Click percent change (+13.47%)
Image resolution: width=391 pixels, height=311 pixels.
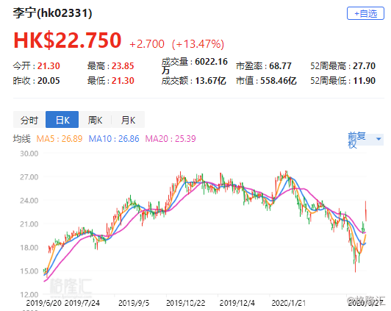coord(198,44)
